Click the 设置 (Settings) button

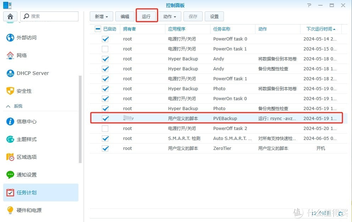click(214, 16)
